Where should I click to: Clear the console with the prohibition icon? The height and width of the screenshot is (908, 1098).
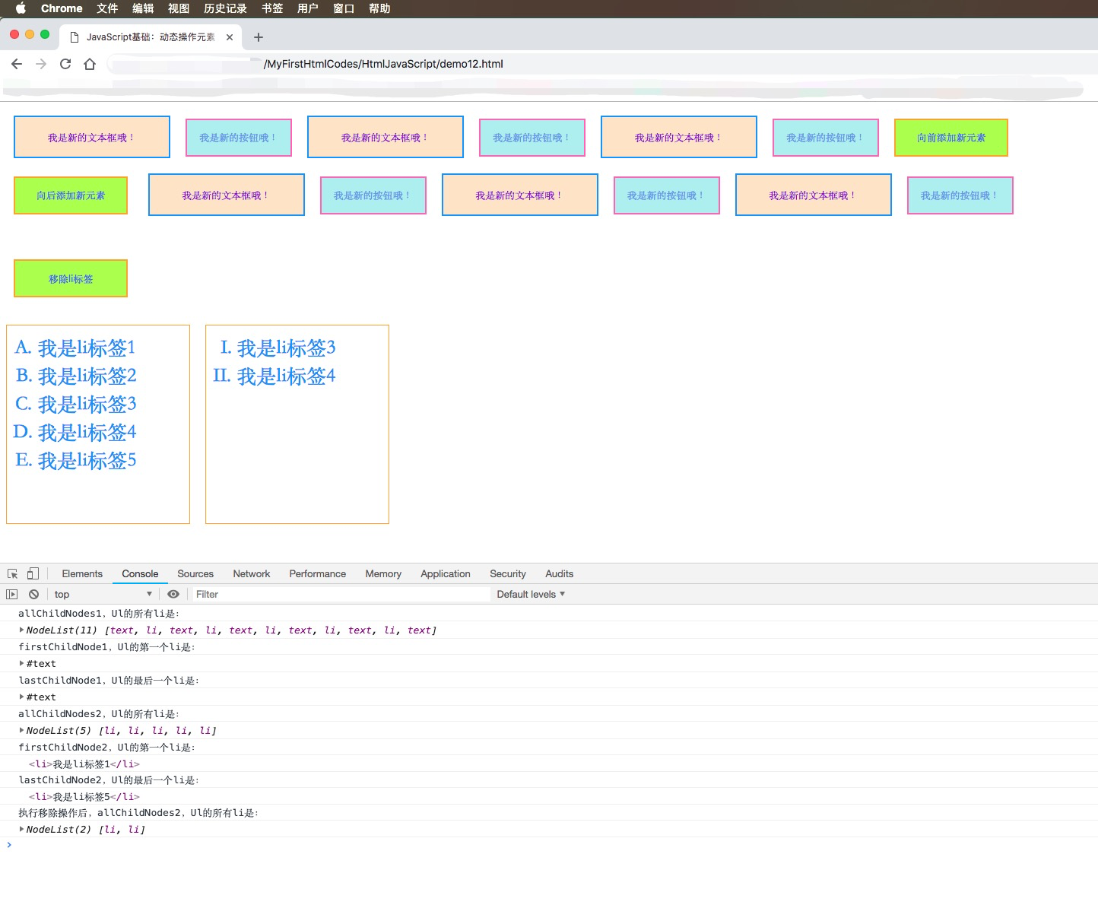click(33, 594)
